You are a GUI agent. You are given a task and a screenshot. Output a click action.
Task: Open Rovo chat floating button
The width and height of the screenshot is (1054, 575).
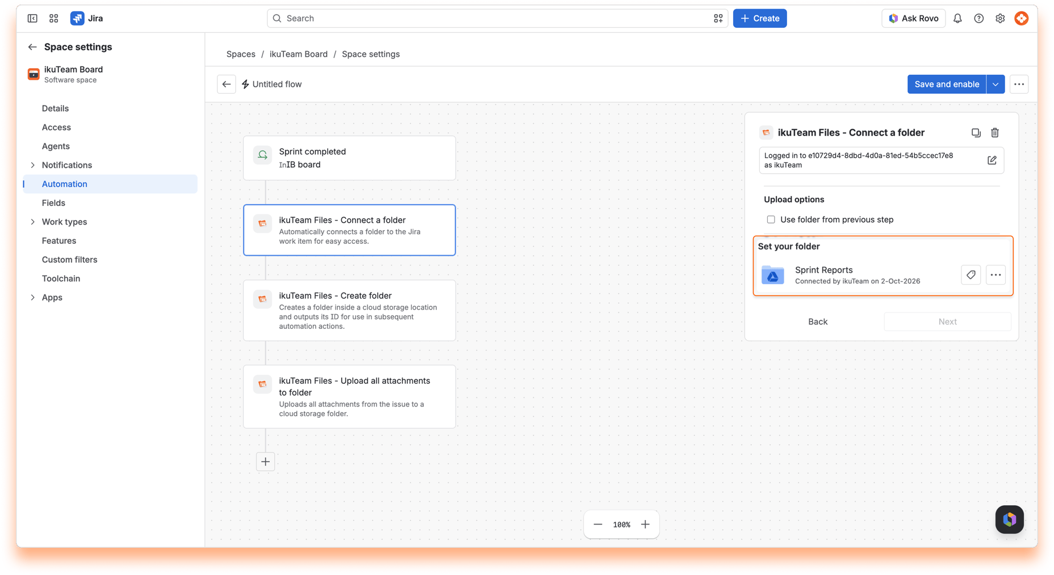(1009, 519)
